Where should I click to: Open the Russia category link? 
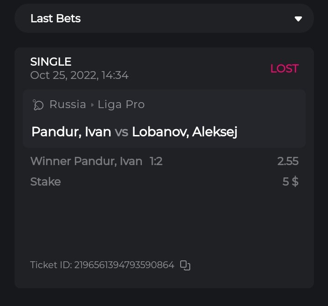pyautogui.click(x=68, y=104)
